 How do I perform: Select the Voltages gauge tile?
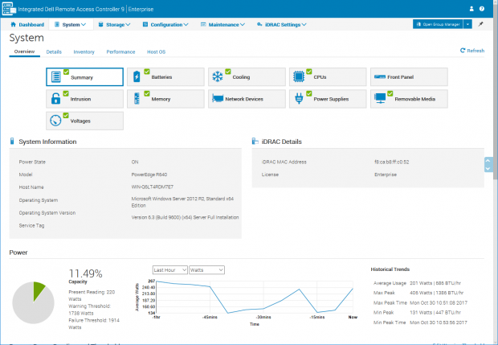pos(84,121)
